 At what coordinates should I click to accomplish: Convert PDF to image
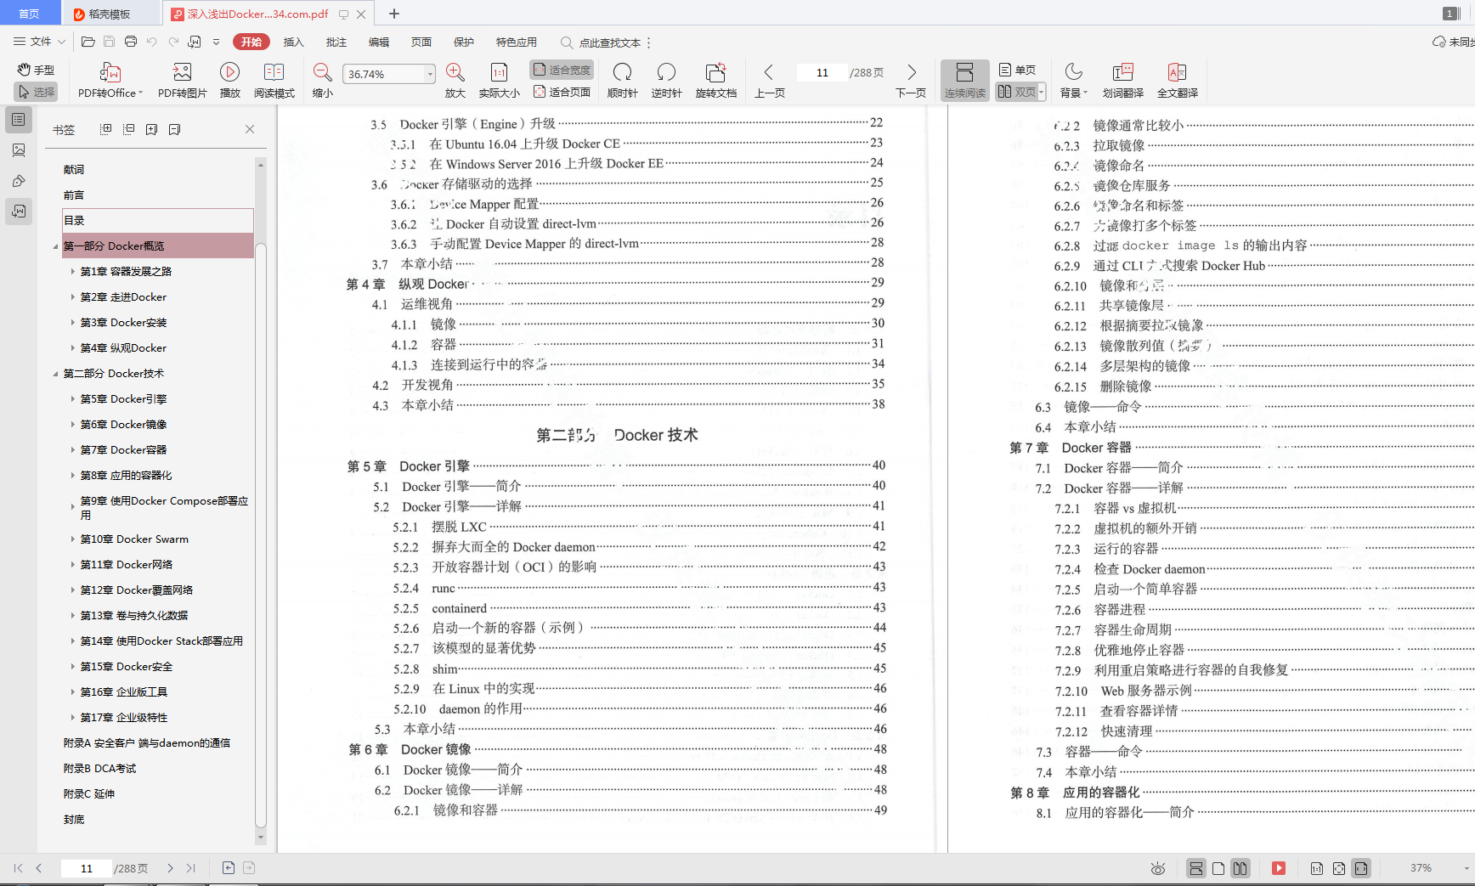pyautogui.click(x=183, y=81)
